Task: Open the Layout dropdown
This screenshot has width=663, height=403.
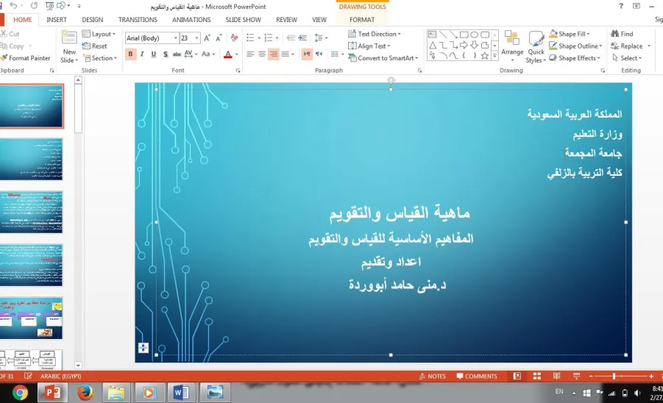Action: coord(99,34)
